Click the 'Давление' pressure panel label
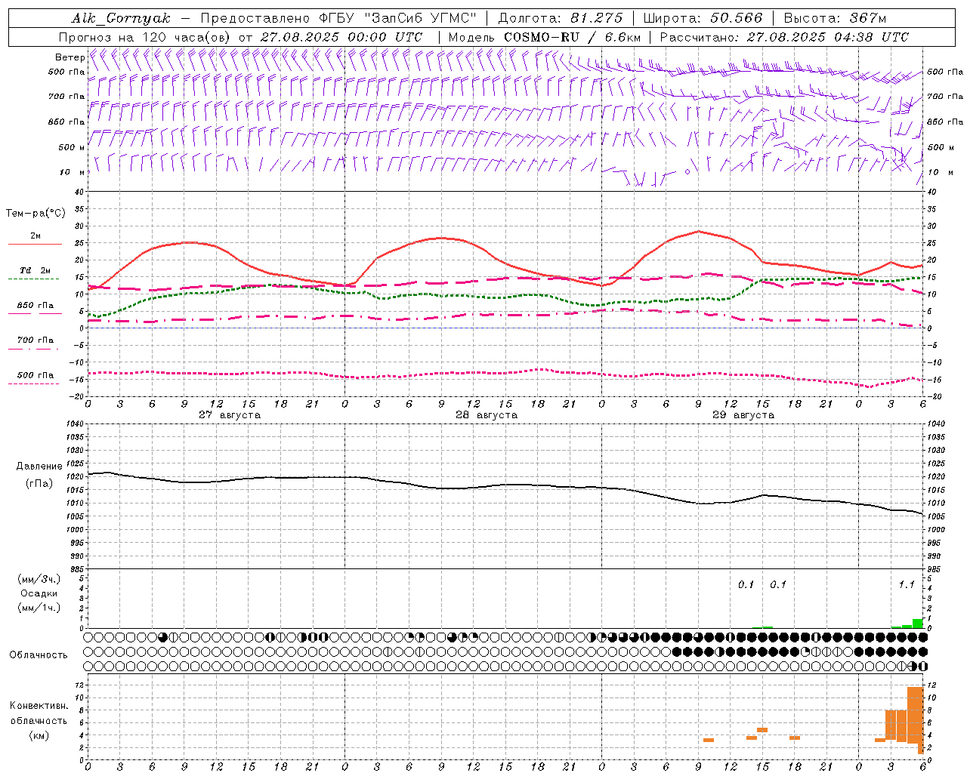Image resolution: width=967 pixels, height=773 pixels. (x=39, y=466)
